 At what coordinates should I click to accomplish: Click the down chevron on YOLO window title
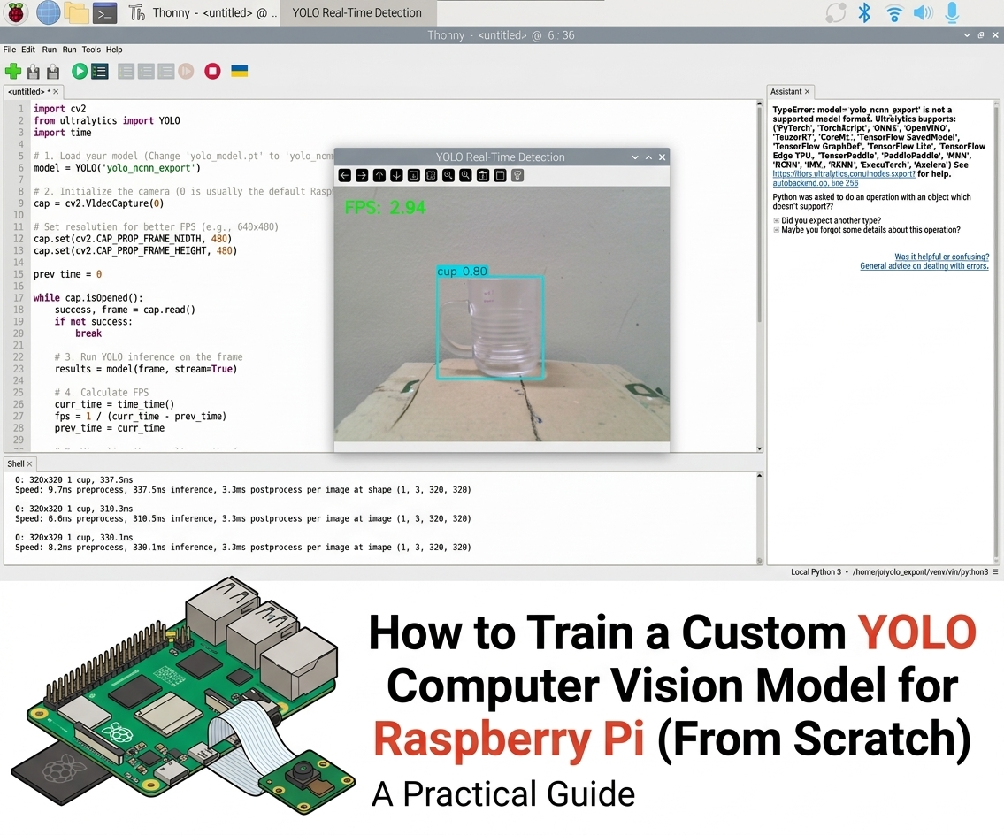(x=634, y=157)
